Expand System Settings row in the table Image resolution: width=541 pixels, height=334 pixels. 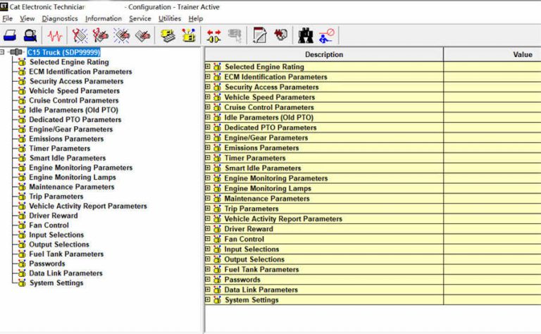point(208,300)
